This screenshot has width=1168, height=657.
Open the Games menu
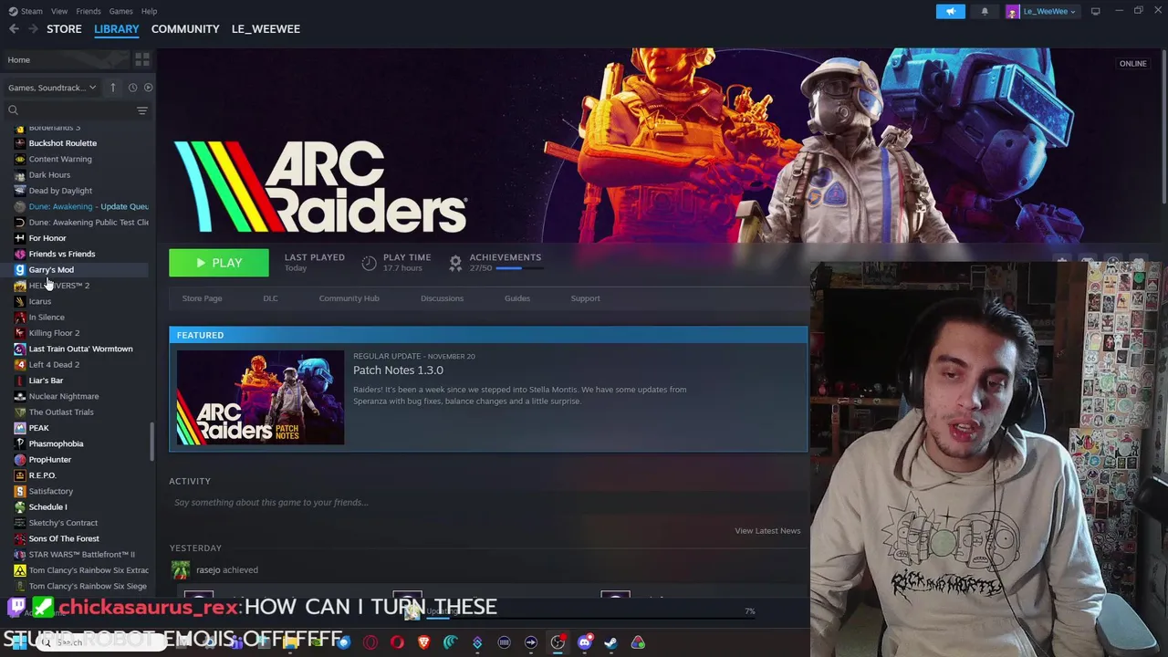120,11
